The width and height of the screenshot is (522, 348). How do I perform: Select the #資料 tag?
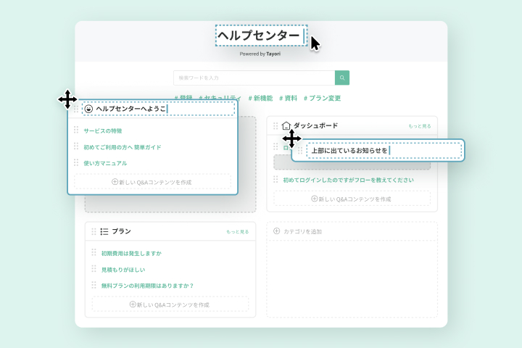(x=288, y=98)
